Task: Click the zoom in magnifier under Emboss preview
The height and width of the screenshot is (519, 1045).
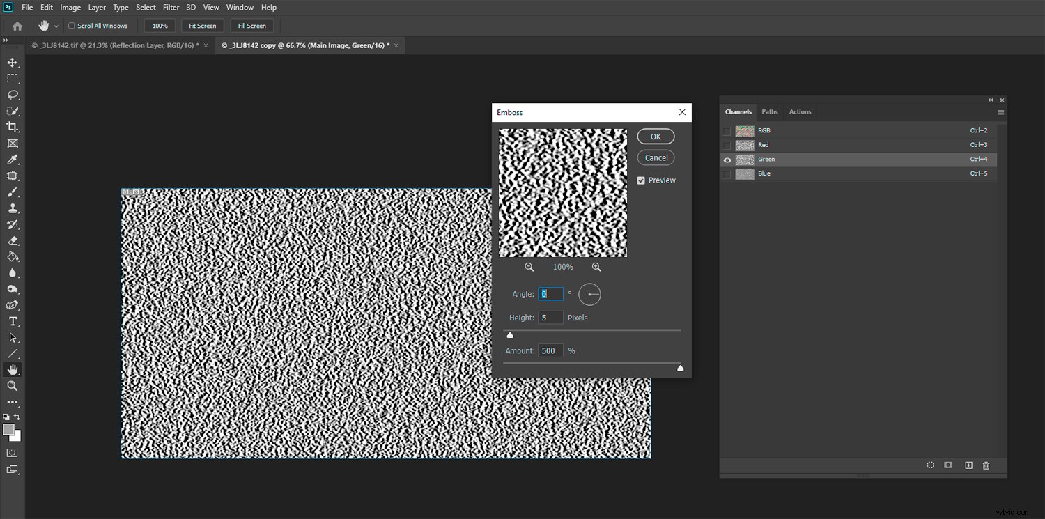Action: point(596,267)
